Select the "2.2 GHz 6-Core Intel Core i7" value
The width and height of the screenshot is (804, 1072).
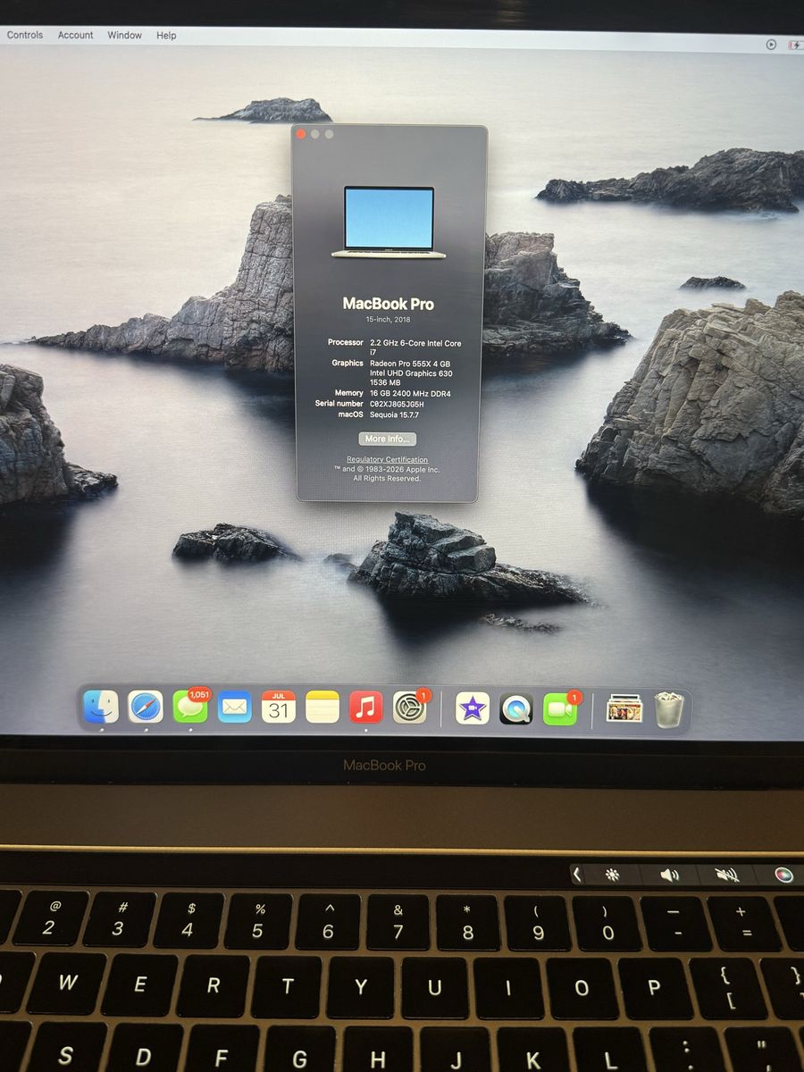tap(415, 348)
